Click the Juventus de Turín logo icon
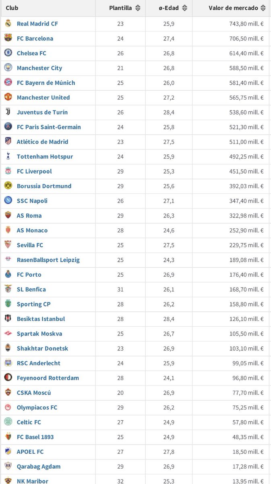The width and height of the screenshot is (271, 484). click(x=8, y=112)
